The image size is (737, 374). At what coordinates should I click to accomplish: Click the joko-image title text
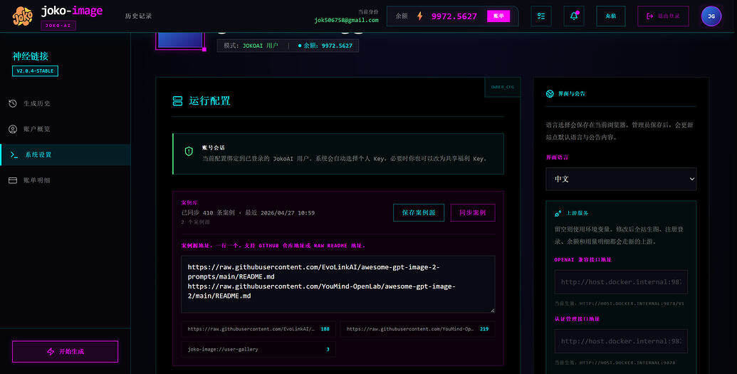click(72, 11)
